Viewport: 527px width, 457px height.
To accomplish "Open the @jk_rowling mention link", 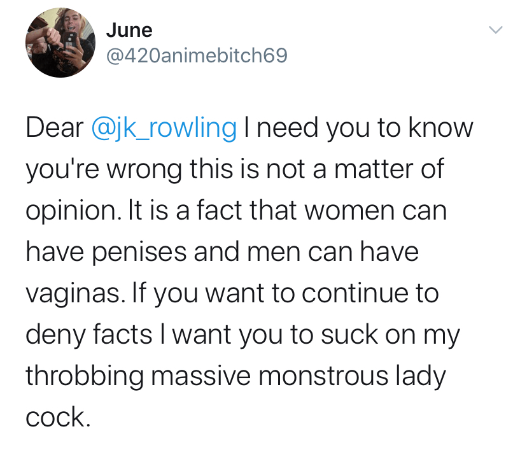I will point(164,128).
